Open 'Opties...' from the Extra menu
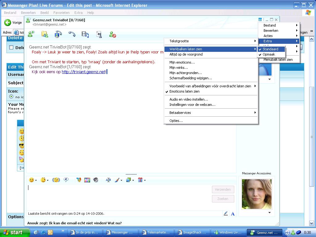Image resolution: width=316 pixels, height=237 pixels. click(176, 121)
